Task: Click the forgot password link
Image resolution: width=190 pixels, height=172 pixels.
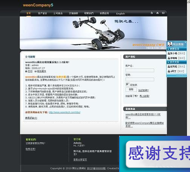Action: 143,90
